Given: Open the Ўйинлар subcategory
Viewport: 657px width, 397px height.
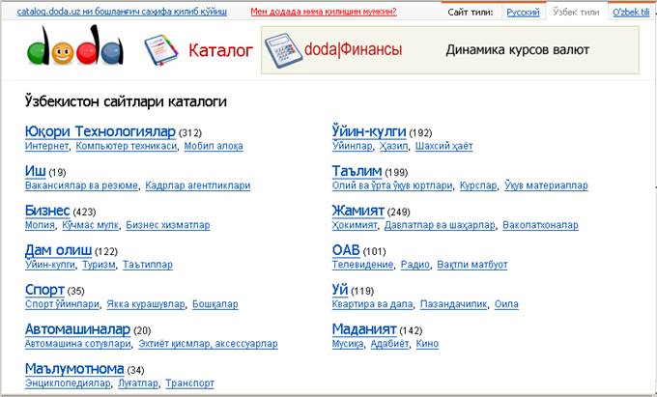Looking at the screenshot, I should 352,146.
